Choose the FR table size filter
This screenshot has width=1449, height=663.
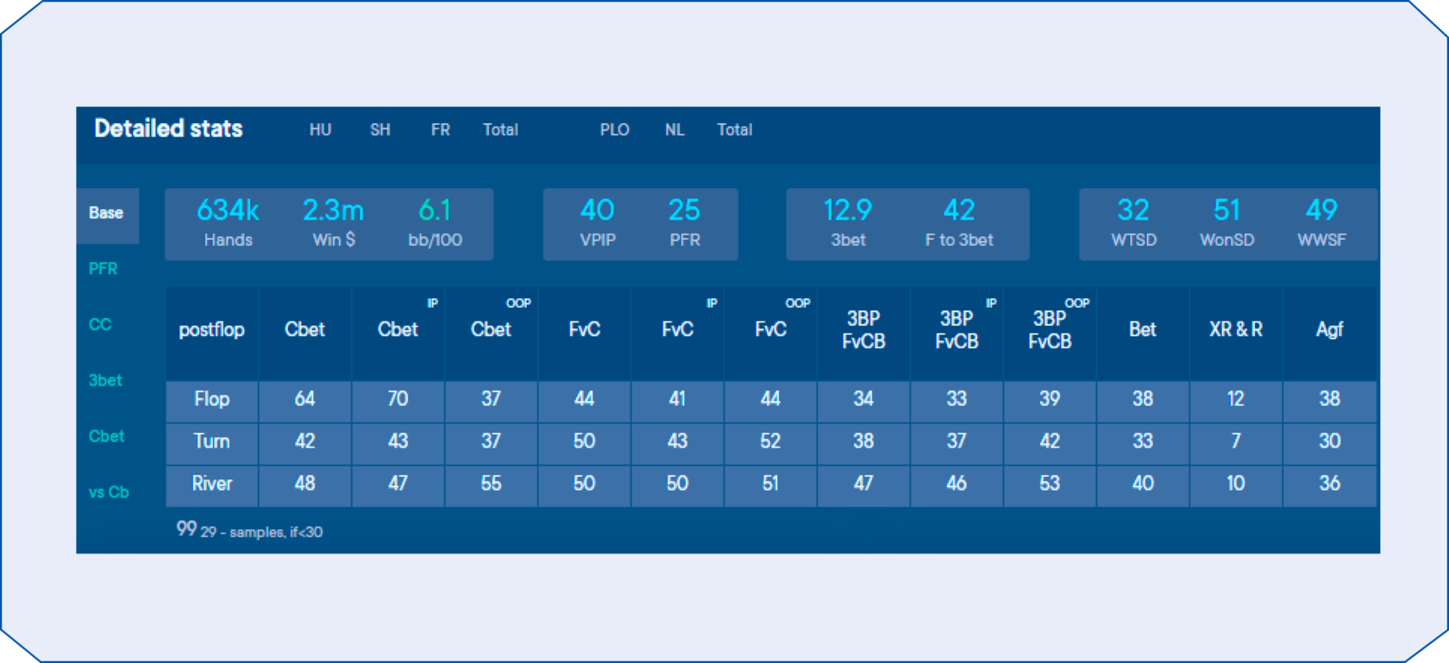coord(440,129)
